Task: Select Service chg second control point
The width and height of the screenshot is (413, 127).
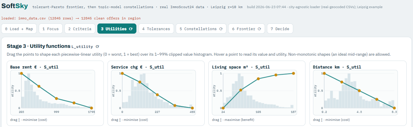Action: point(140,82)
